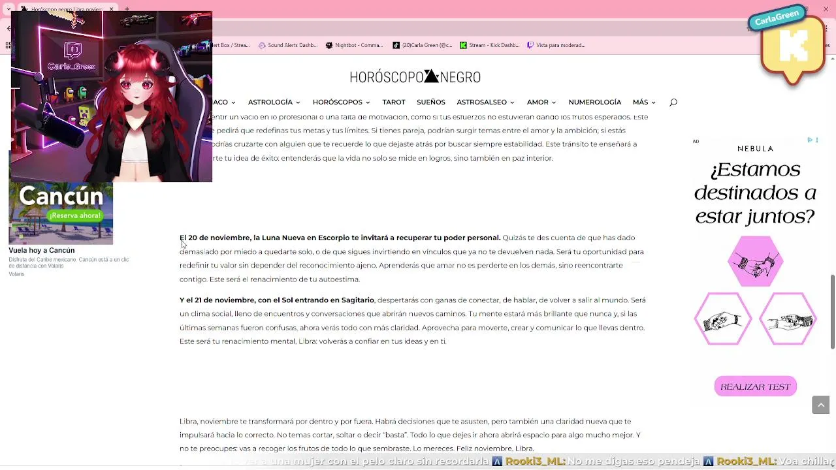Image resolution: width=836 pixels, height=470 pixels.
Task: Open the site search magnifier icon
Action: pyautogui.click(x=673, y=102)
